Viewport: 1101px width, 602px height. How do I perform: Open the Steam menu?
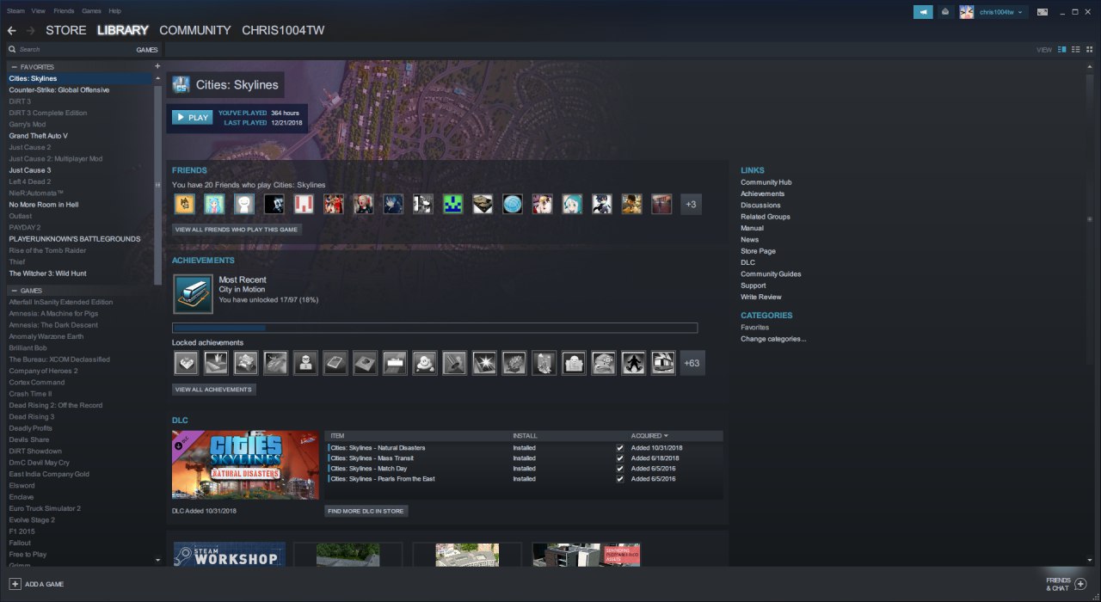tap(15, 11)
